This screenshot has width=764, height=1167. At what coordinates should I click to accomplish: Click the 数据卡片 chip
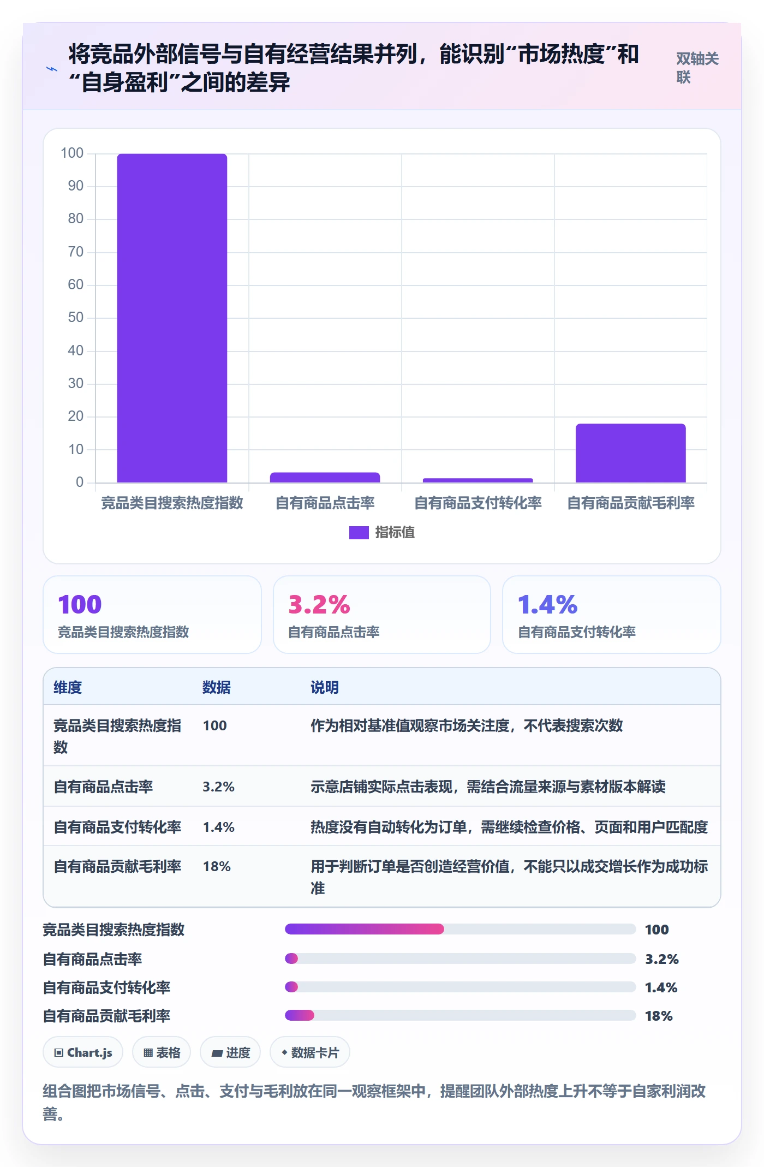point(310,1052)
